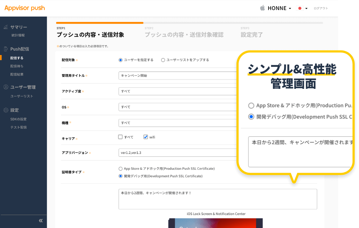
Task: Click the ユーザー管理 person icon
Action: coord(6,87)
